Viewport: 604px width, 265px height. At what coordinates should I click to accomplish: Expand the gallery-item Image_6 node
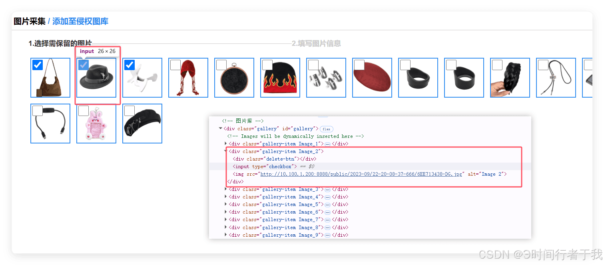point(226,212)
